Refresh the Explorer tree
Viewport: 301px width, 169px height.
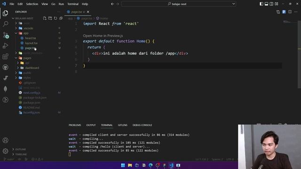[x=55, y=18]
